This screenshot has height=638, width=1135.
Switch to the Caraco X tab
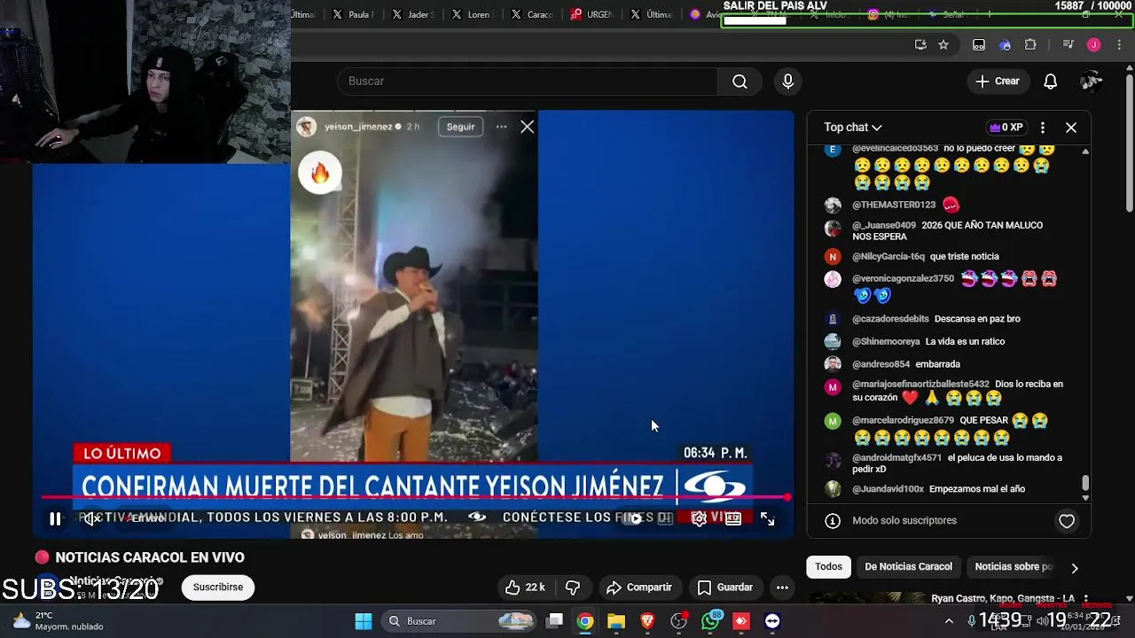click(x=531, y=14)
